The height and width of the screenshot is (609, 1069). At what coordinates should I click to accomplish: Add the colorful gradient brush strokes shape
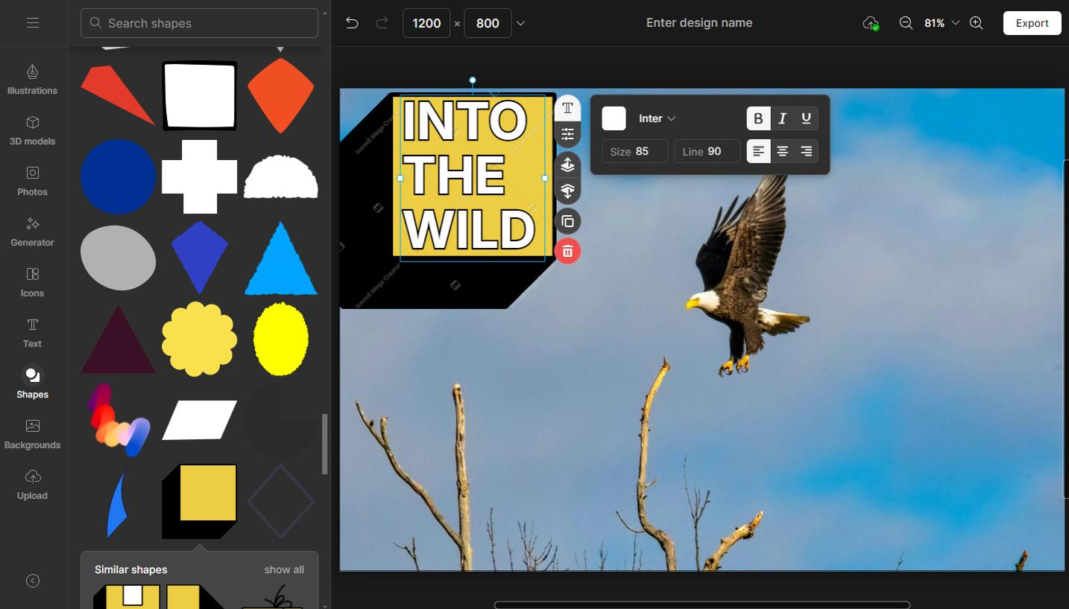pos(118,420)
